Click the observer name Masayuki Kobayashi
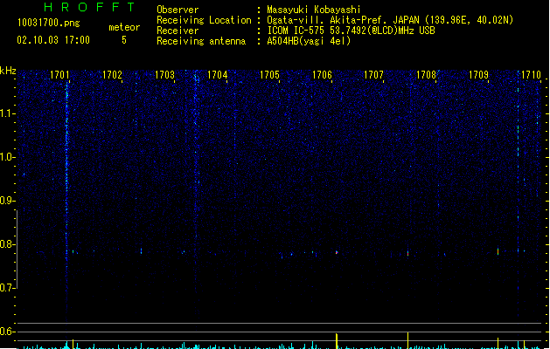550x349 pixels. click(x=314, y=10)
